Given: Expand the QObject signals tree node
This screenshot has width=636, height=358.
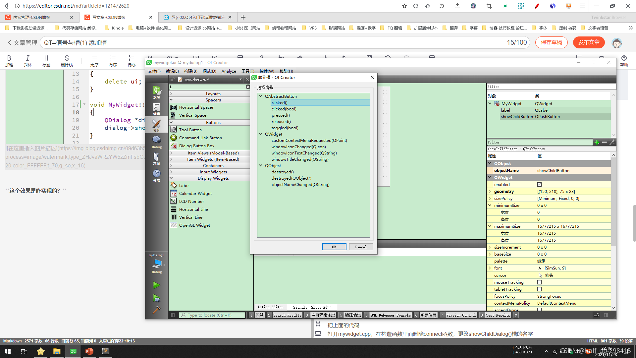Looking at the screenshot, I should [261, 165].
